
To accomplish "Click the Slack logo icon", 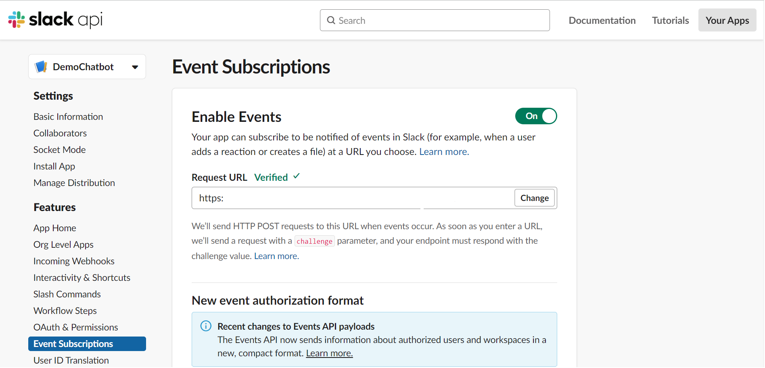I will coord(17,19).
